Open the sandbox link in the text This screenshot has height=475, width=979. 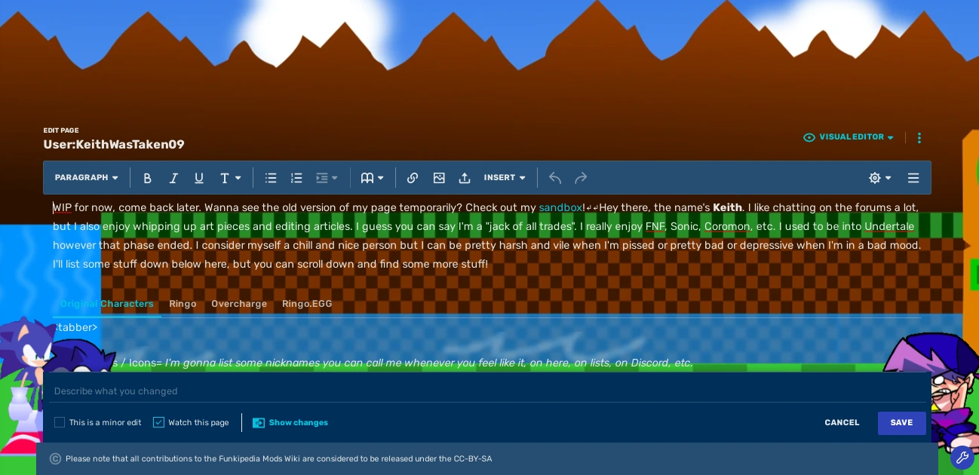click(560, 207)
